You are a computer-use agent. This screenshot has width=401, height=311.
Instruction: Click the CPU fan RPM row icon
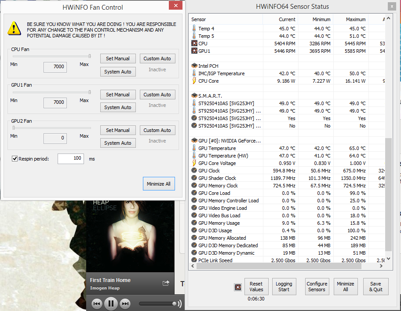pyautogui.click(x=194, y=44)
